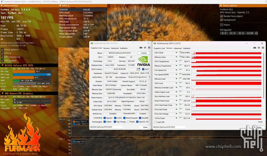Toggle the OpenGL 4.6 checkbox
Image resolution: width=267 pixels, height=156 pixels.
(x=137, y=122)
